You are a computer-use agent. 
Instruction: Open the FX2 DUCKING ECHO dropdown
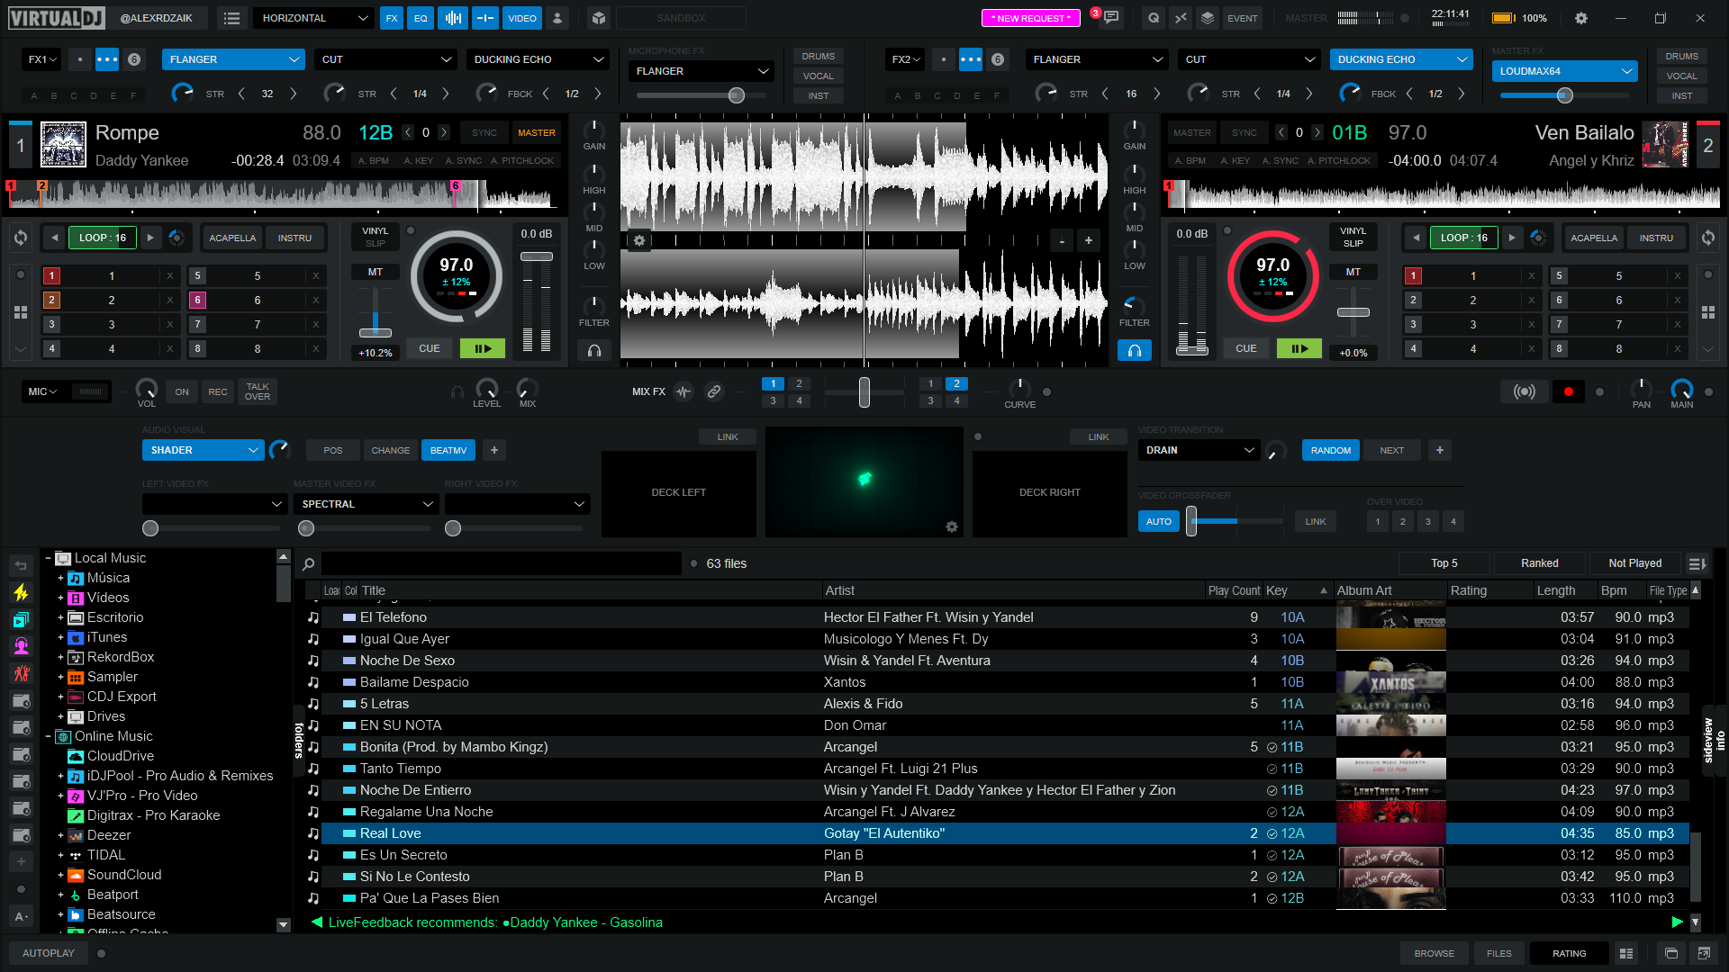coord(1401,59)
